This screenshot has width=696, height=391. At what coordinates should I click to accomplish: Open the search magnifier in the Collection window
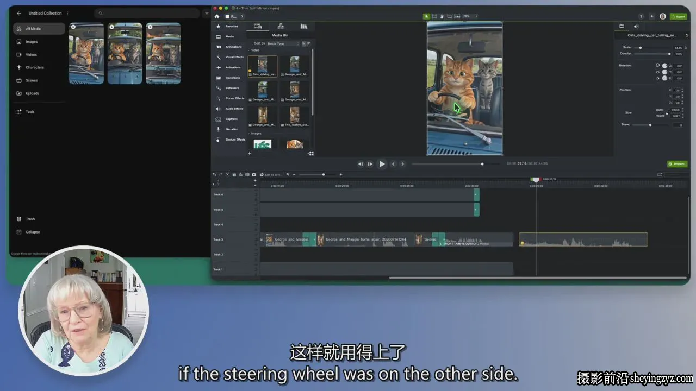(101, 13)
